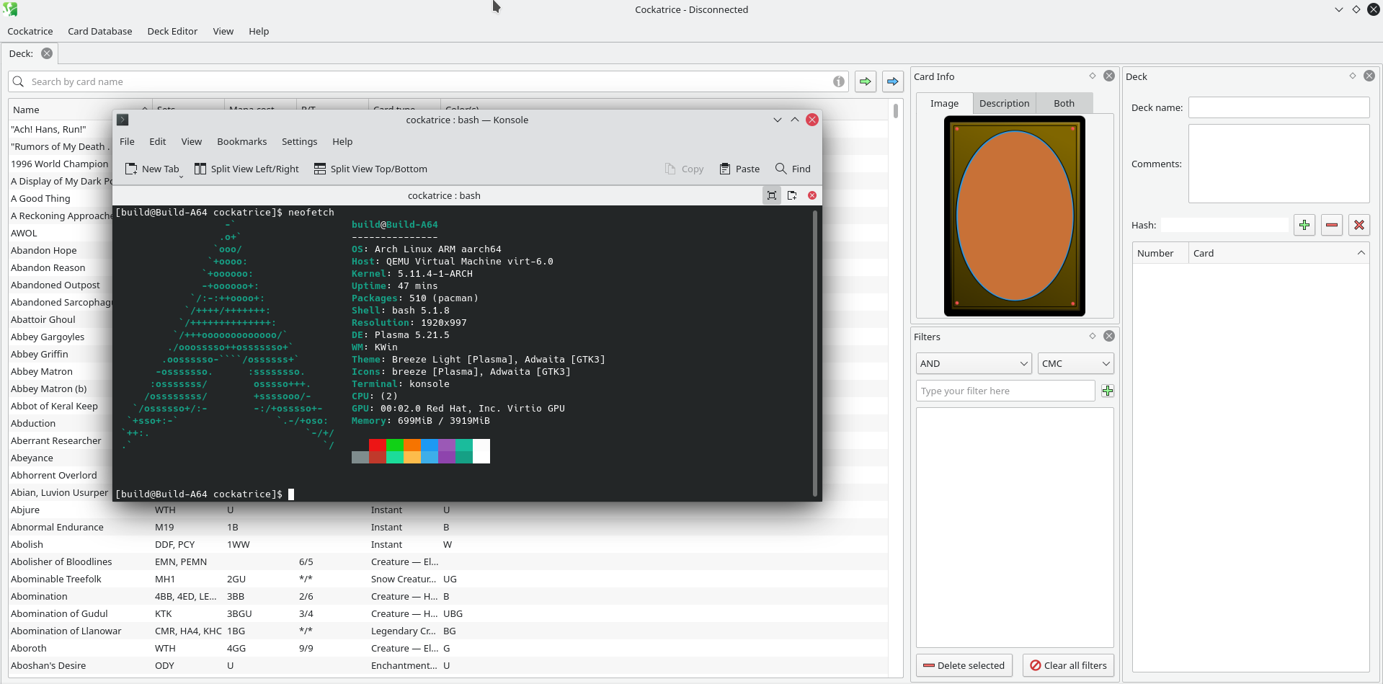Click the Name column header

click(x=80, y=110)
